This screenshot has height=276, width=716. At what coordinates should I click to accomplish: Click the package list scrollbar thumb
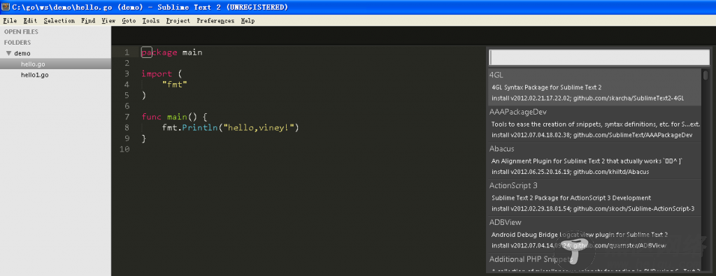(706, 75)
